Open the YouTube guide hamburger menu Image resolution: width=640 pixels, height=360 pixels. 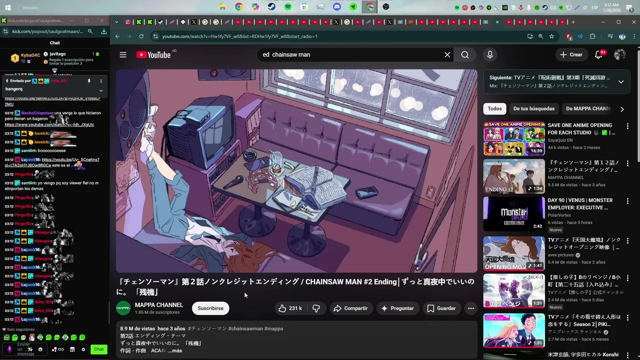(123, 54)
